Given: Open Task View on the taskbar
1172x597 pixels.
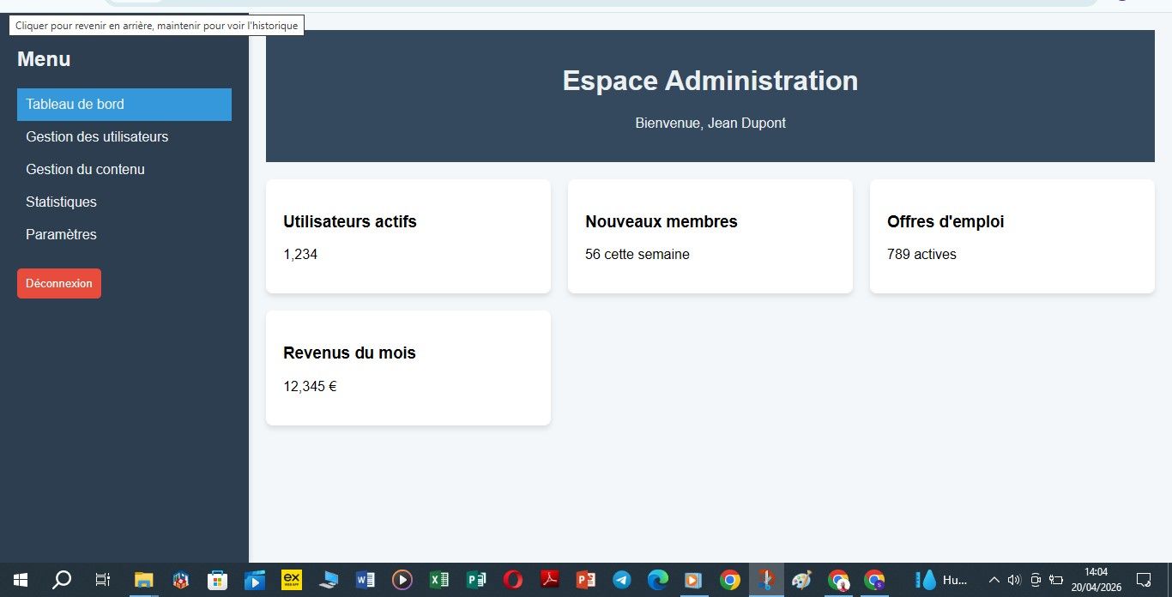Looking at the screenshot, I should (x=102, y=580).
